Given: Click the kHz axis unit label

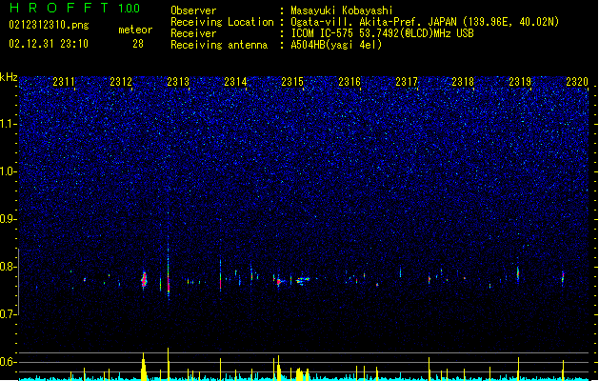Looking at the screenshot, I should click(x=9, y=77).
